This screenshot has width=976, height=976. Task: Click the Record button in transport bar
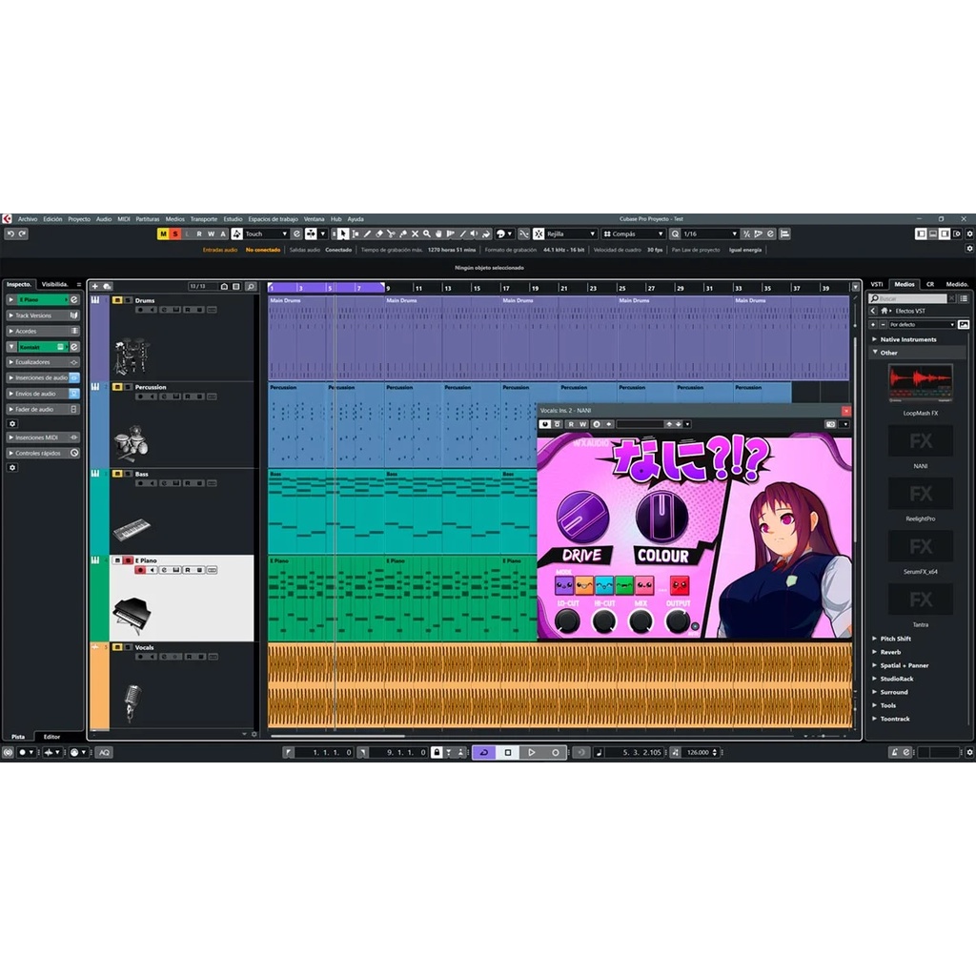[556, 752]
